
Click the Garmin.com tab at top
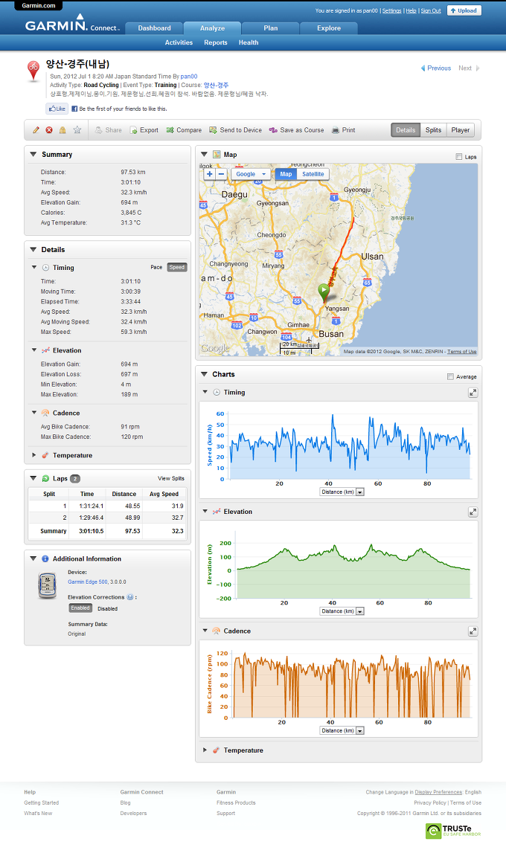tap(38, 5)
